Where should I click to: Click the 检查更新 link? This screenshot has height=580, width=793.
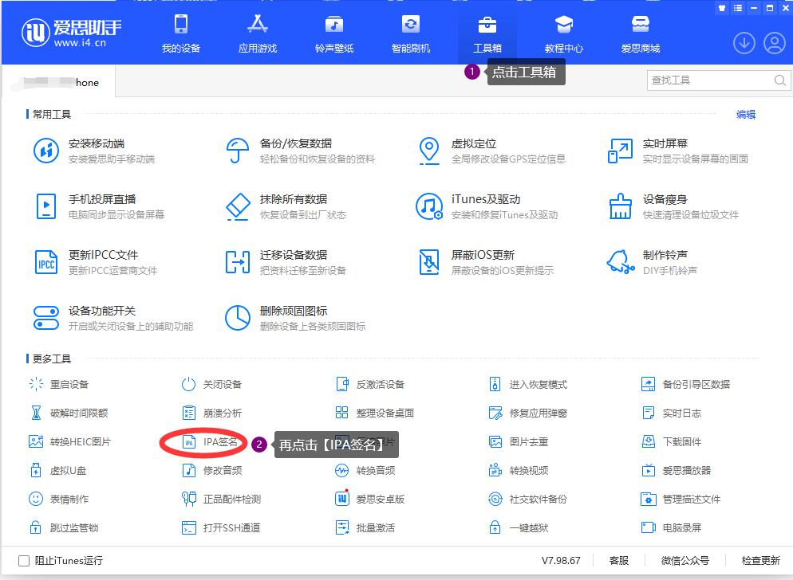pos(760,561)
